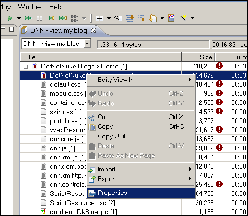Click the red error icon beside 21,617
Viewport: 248px width, 216px height.
point(219,129)
